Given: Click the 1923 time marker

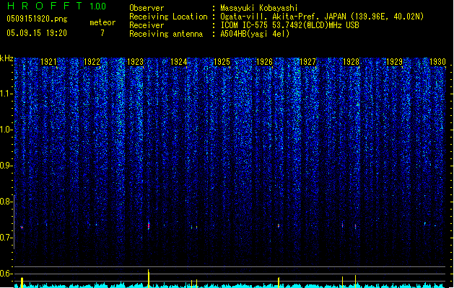Looking at the screenshot, I should [x=135, y=62].
